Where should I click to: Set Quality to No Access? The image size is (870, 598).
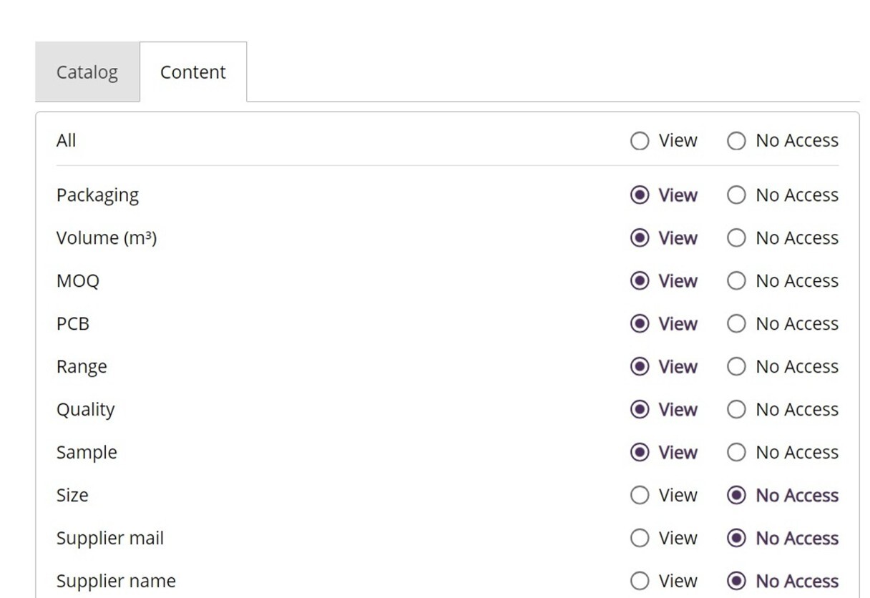(736, 410)
